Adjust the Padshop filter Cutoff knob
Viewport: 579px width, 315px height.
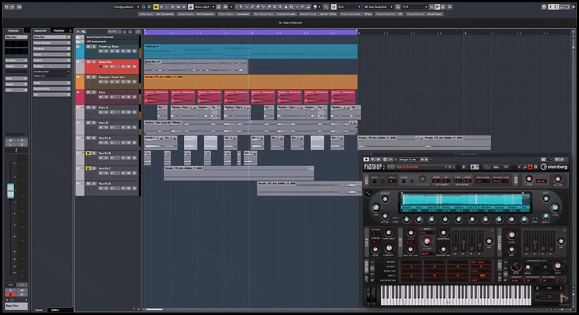(x=427, y=242)
